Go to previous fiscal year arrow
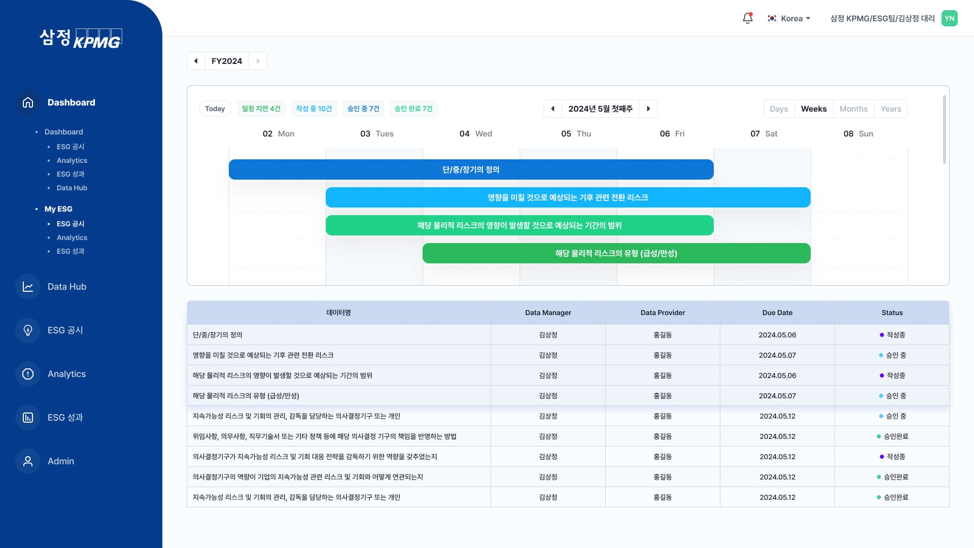The width and height of the screenshot is (974, 548). point(196,61)
